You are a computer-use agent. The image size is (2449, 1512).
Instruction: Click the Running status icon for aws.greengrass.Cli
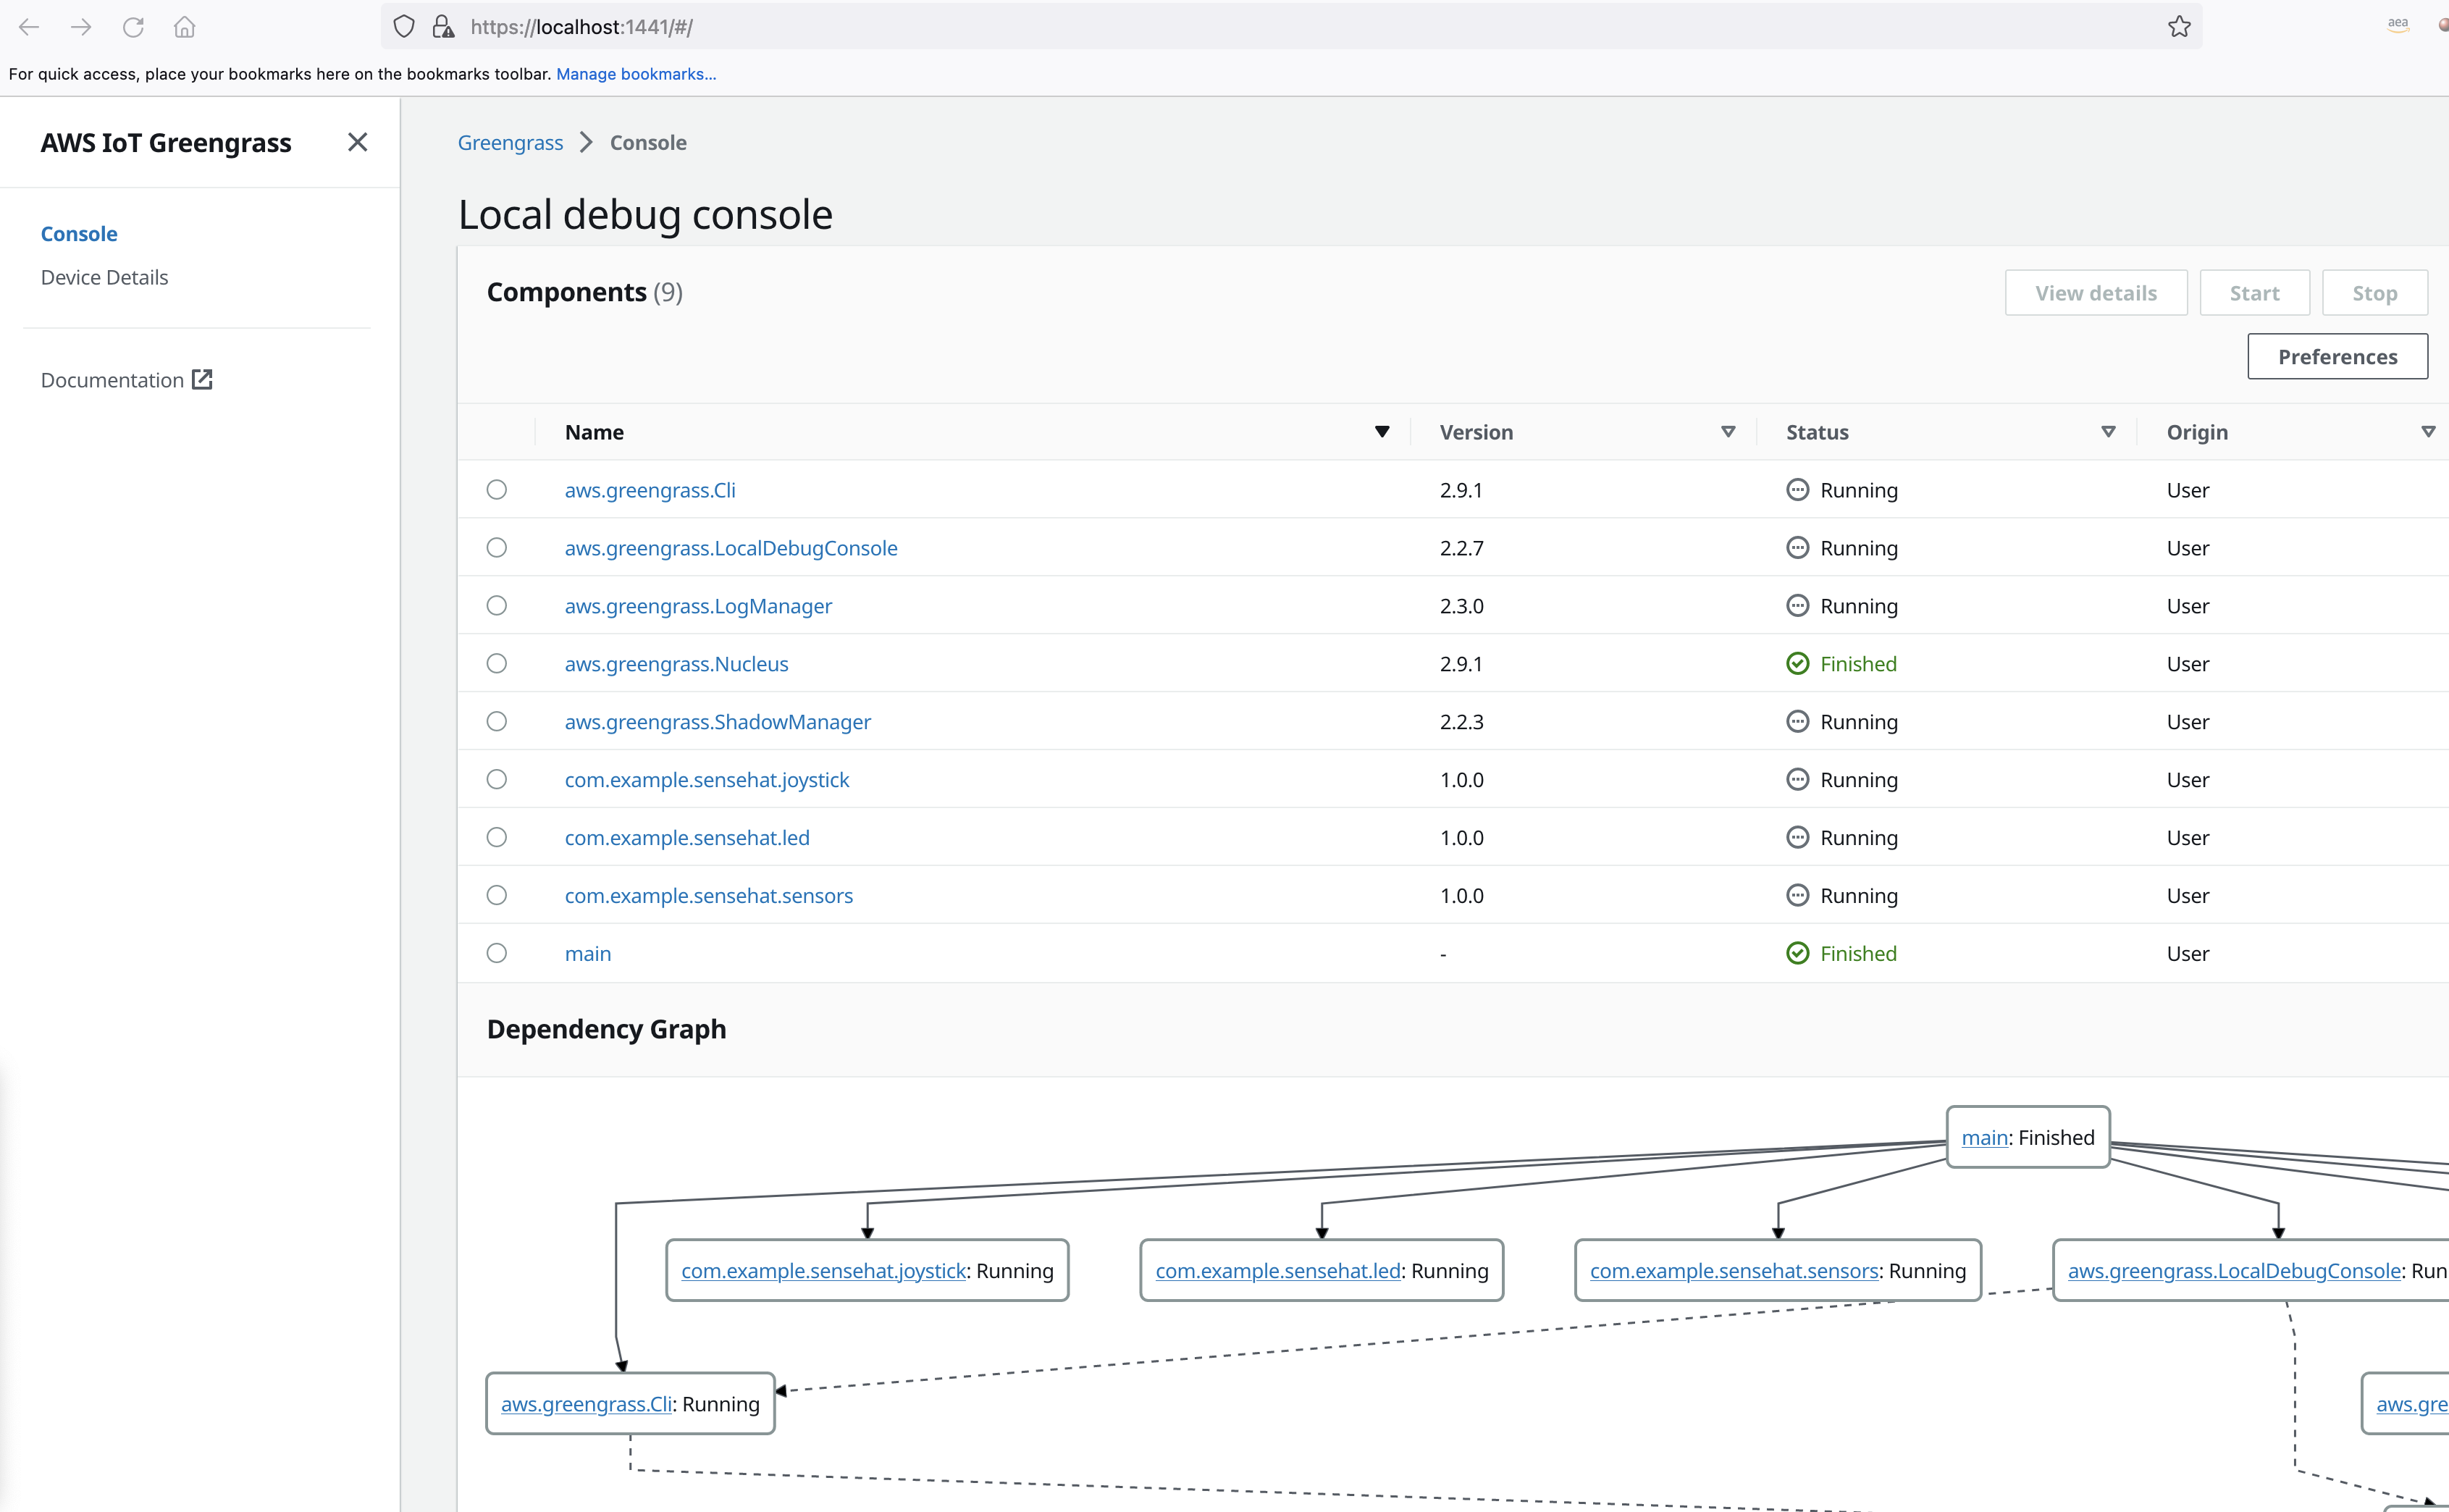(1797, 490)
